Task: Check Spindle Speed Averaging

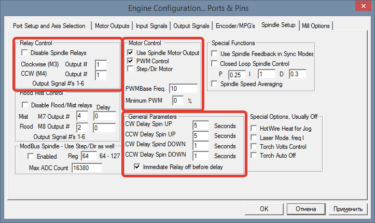Action: [x=215, y=83]
